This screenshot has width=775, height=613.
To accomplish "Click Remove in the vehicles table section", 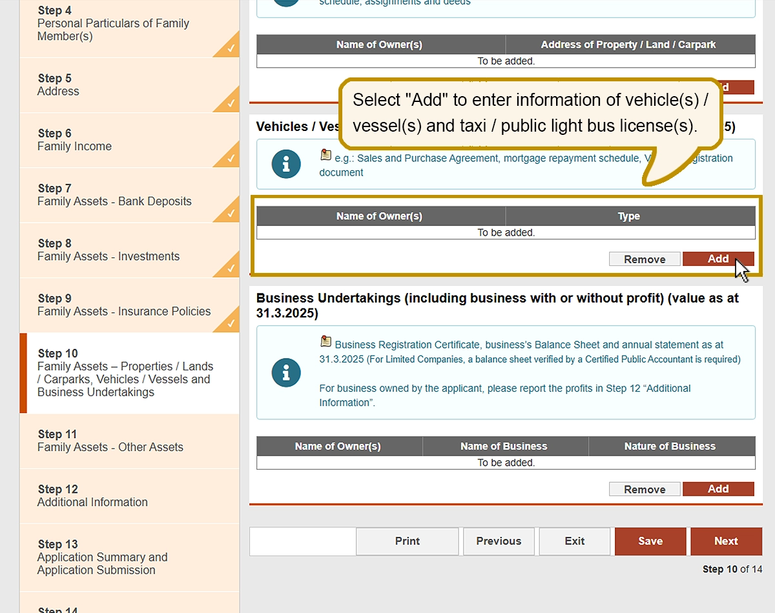I will tap(645, 259).
